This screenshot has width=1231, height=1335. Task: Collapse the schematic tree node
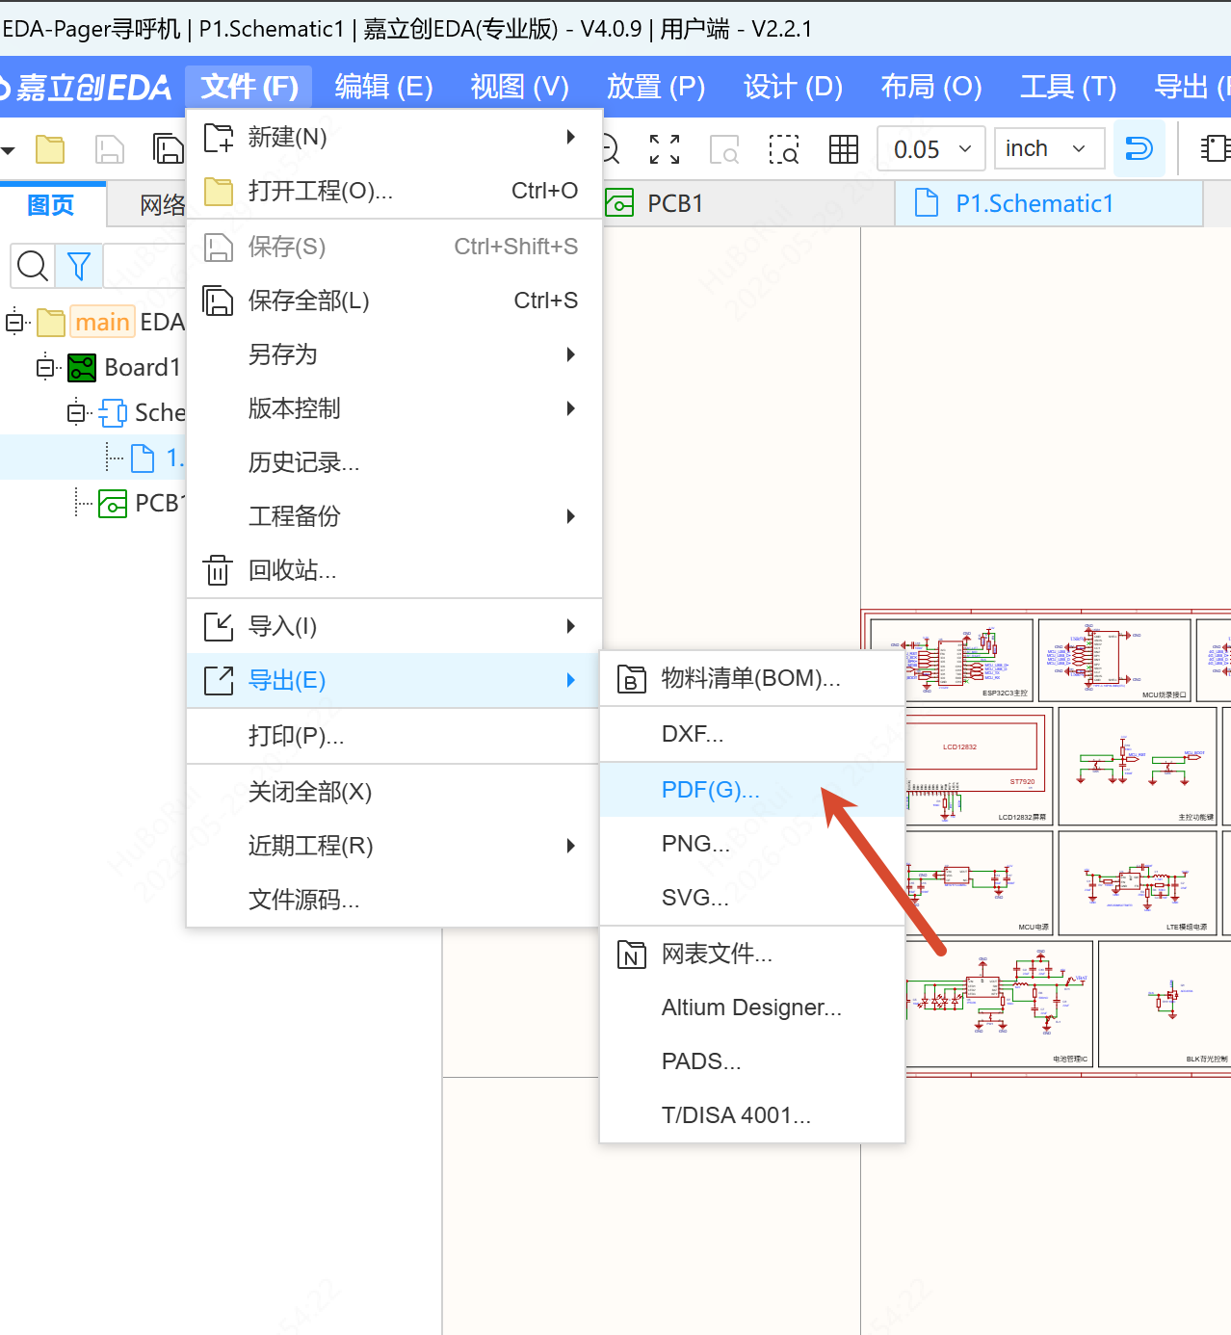(76, 412)
